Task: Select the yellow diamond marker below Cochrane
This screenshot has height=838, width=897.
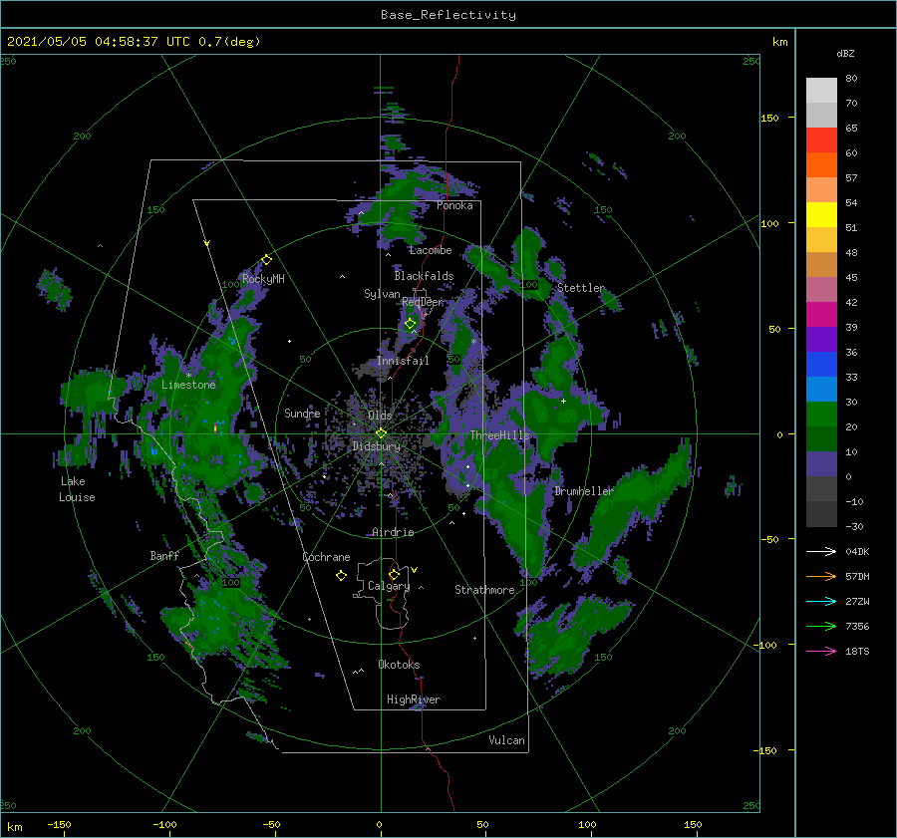Action: [341, 576]
